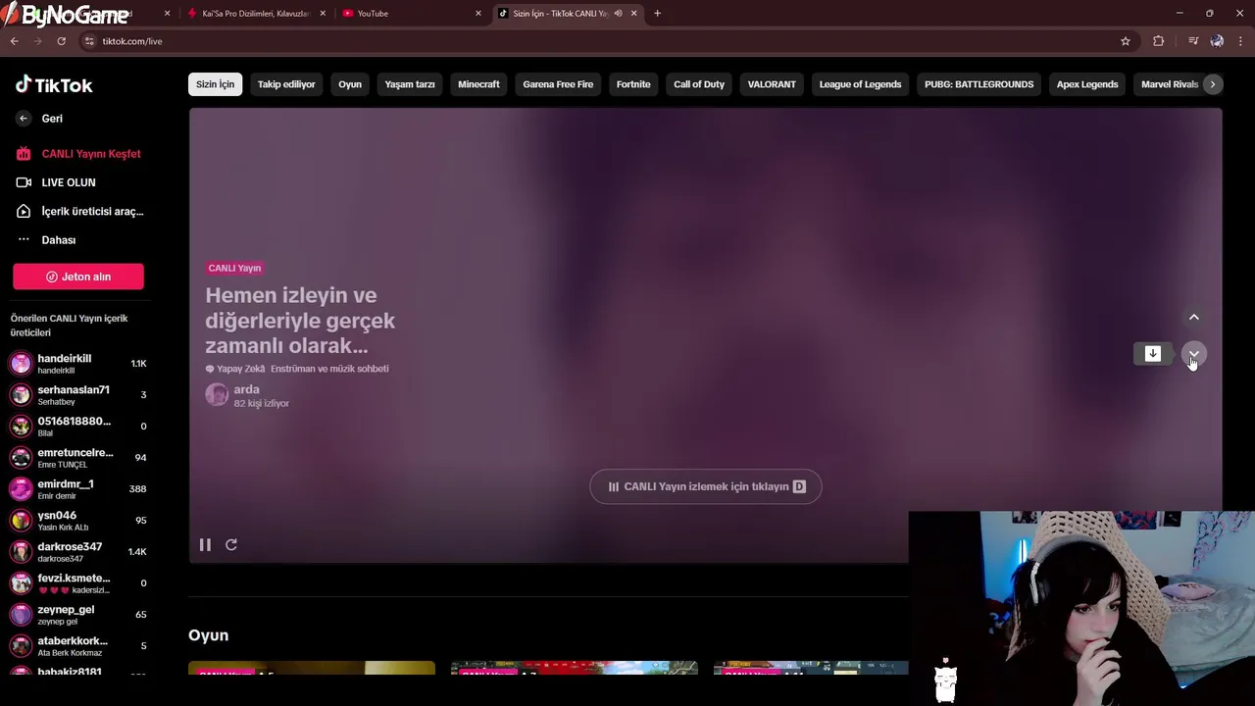The image size is (1255, 706).
Task: Click browser forward arrow
Action: (37, 41)
